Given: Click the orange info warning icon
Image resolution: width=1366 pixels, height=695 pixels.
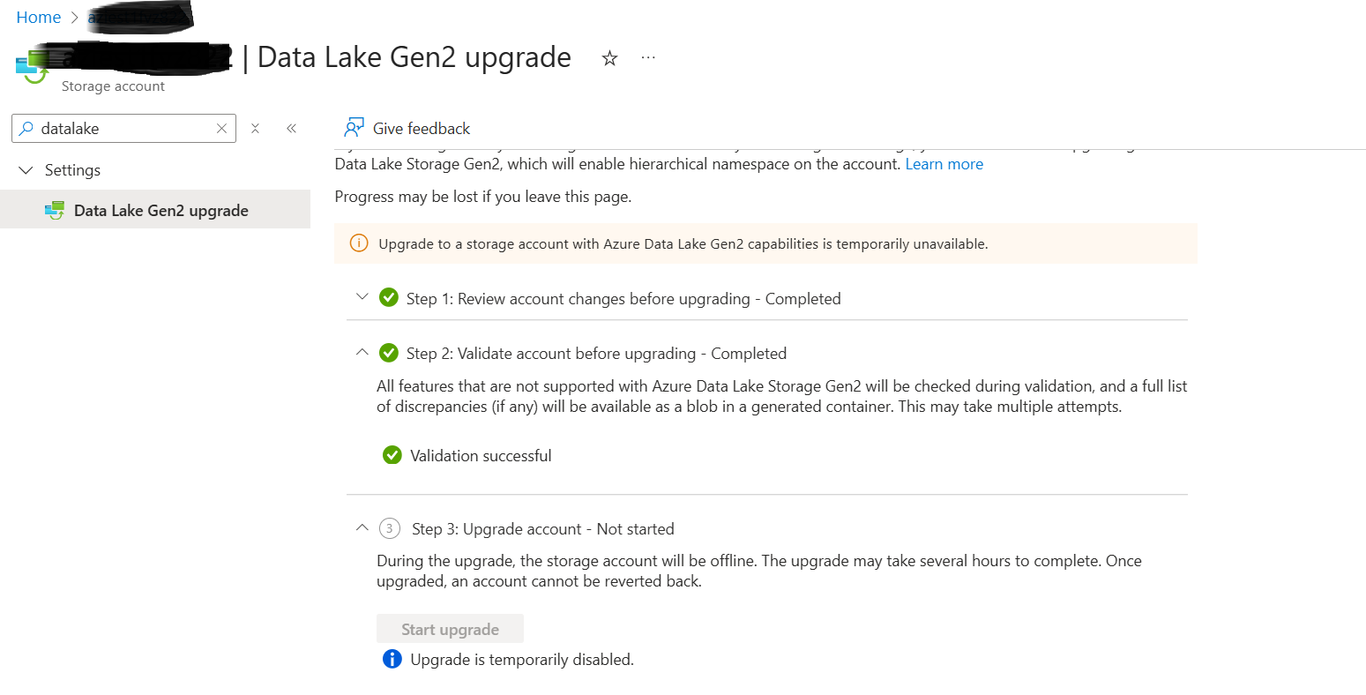Looking at the screenshot, I should [x=359, y=243].
